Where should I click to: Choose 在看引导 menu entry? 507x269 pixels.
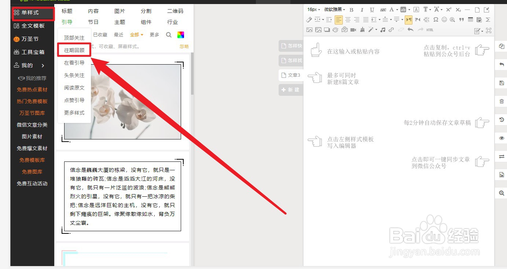pos(74,63)
